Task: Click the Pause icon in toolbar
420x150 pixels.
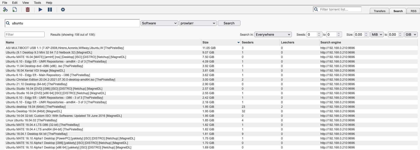Action: point(50,10)
